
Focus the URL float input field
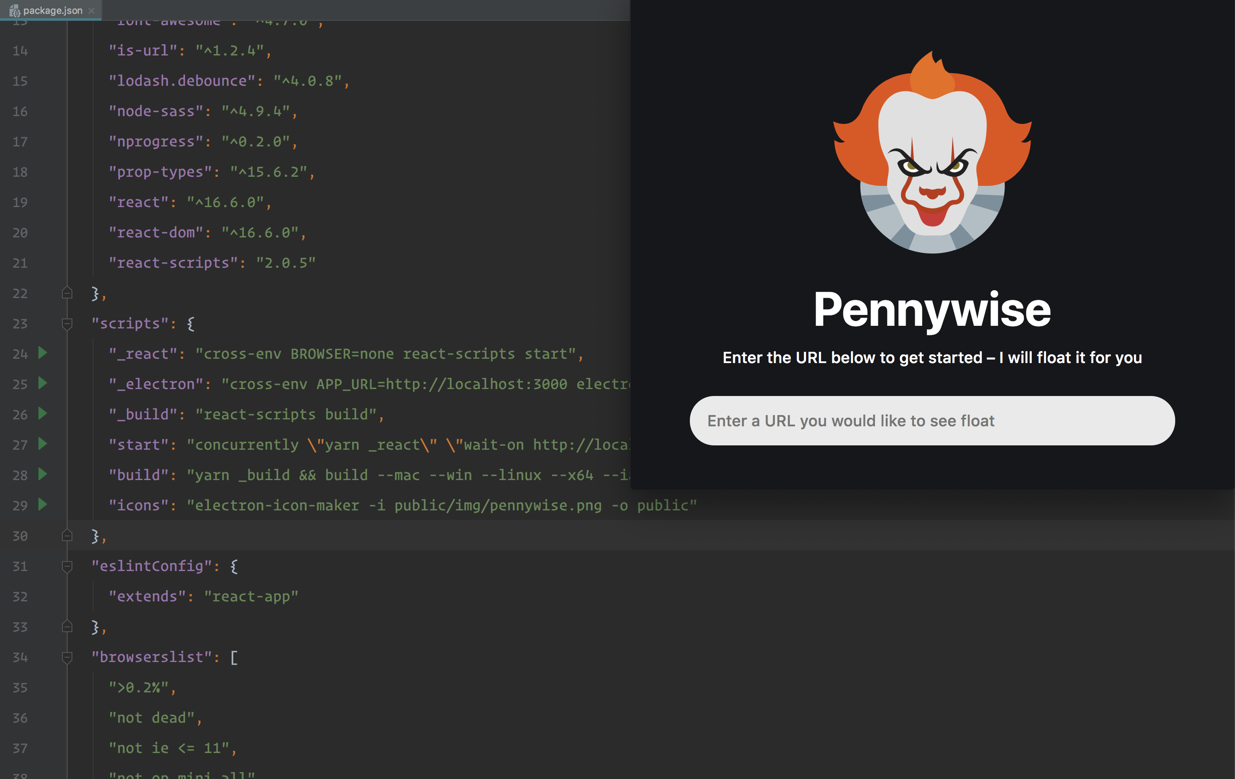point(932,421)
